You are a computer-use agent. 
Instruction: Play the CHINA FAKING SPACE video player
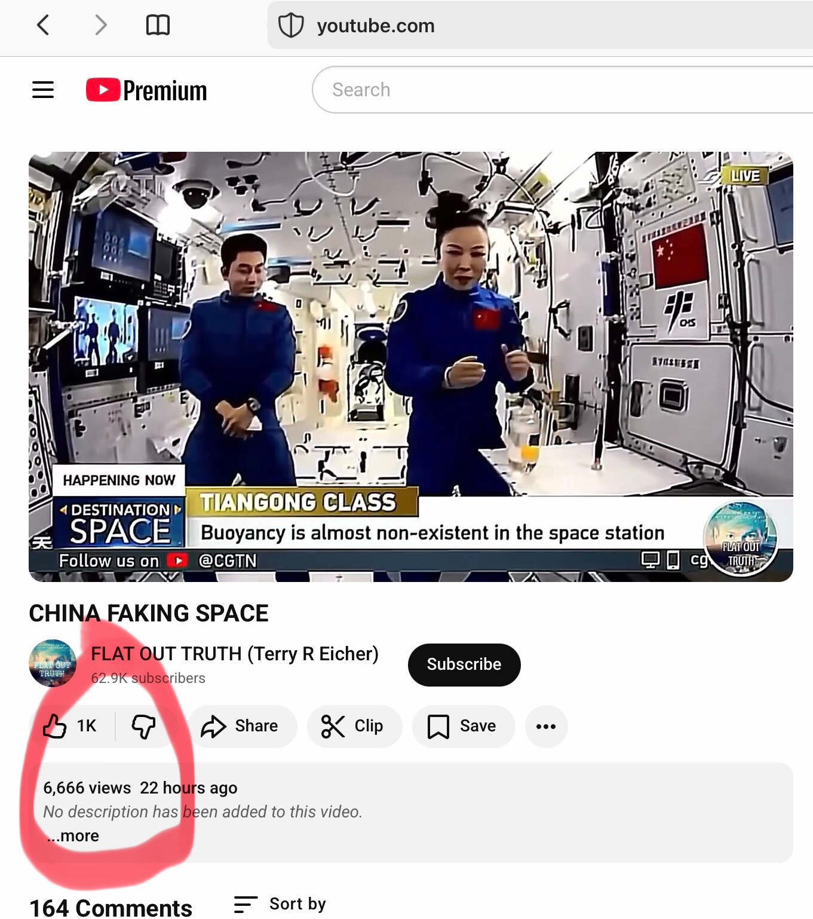[411, 366]
